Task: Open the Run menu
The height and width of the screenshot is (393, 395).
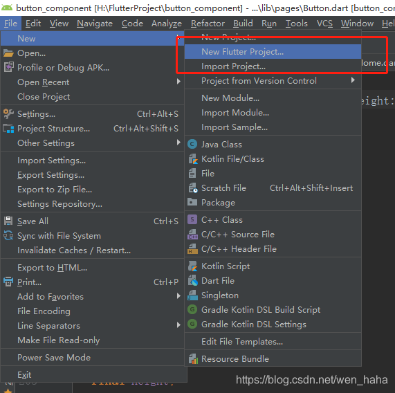Action: tap(269, 24)
